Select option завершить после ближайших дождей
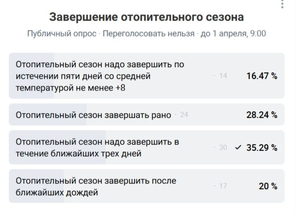296x214 pixels. 96,186
